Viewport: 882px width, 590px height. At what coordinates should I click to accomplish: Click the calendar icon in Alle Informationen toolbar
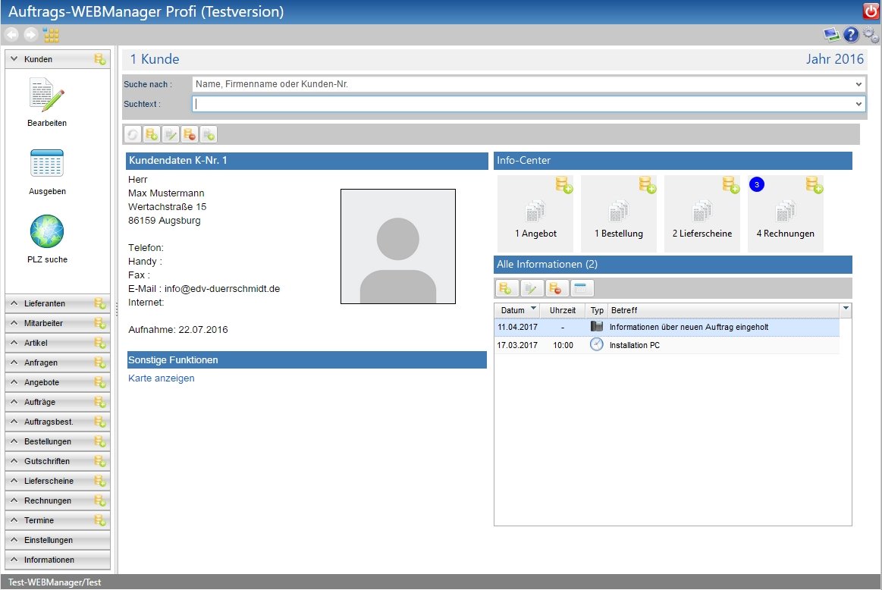583,288
